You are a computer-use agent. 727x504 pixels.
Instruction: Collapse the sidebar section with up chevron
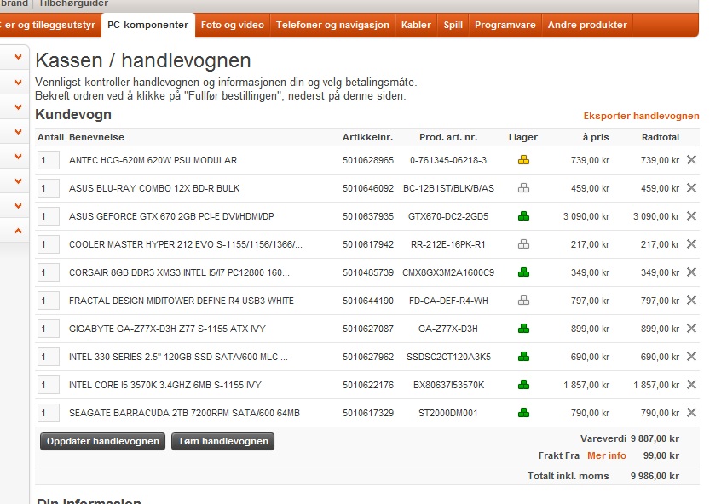pyautogui.click(x=18, y=231)
